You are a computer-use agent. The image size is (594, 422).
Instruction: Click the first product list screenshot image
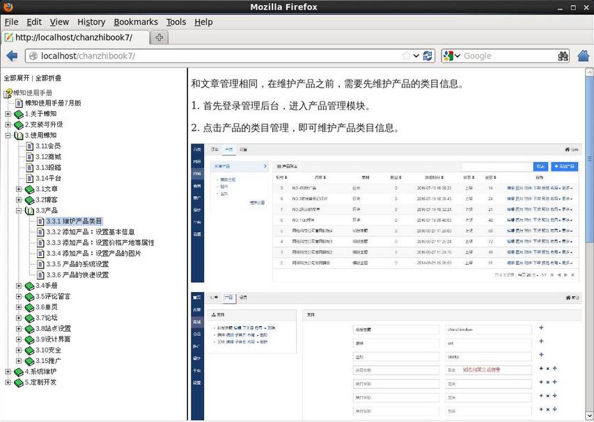point(386,212)
